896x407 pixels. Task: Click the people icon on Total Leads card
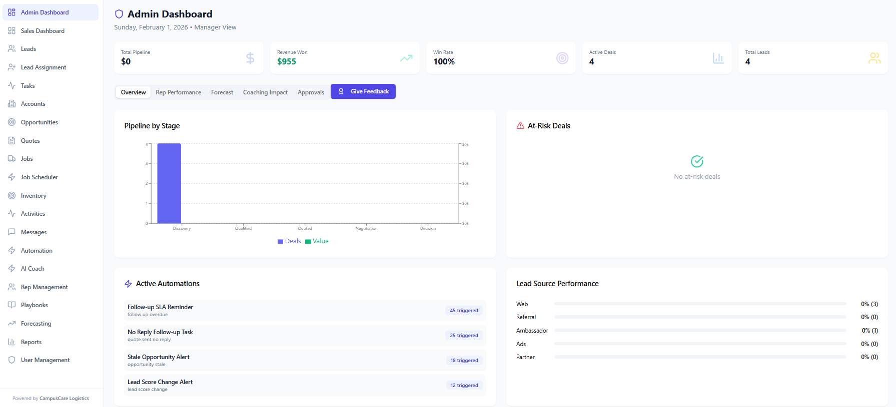[x=874, y=58]
